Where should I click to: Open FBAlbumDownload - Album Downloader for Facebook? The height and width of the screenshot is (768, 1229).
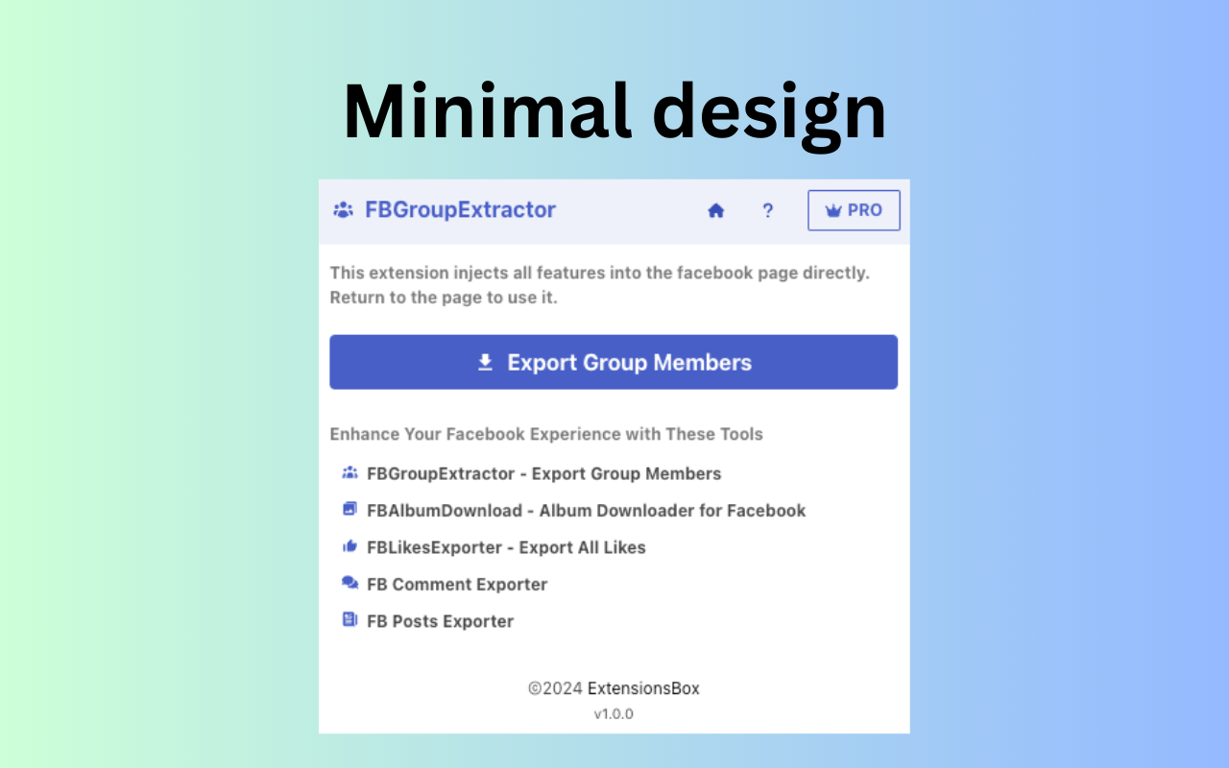point(585,511)
